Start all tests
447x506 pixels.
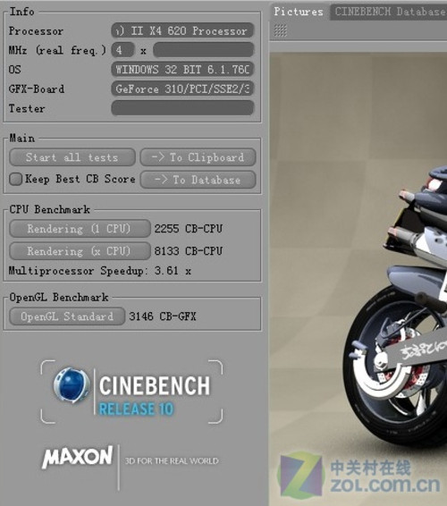72,157
